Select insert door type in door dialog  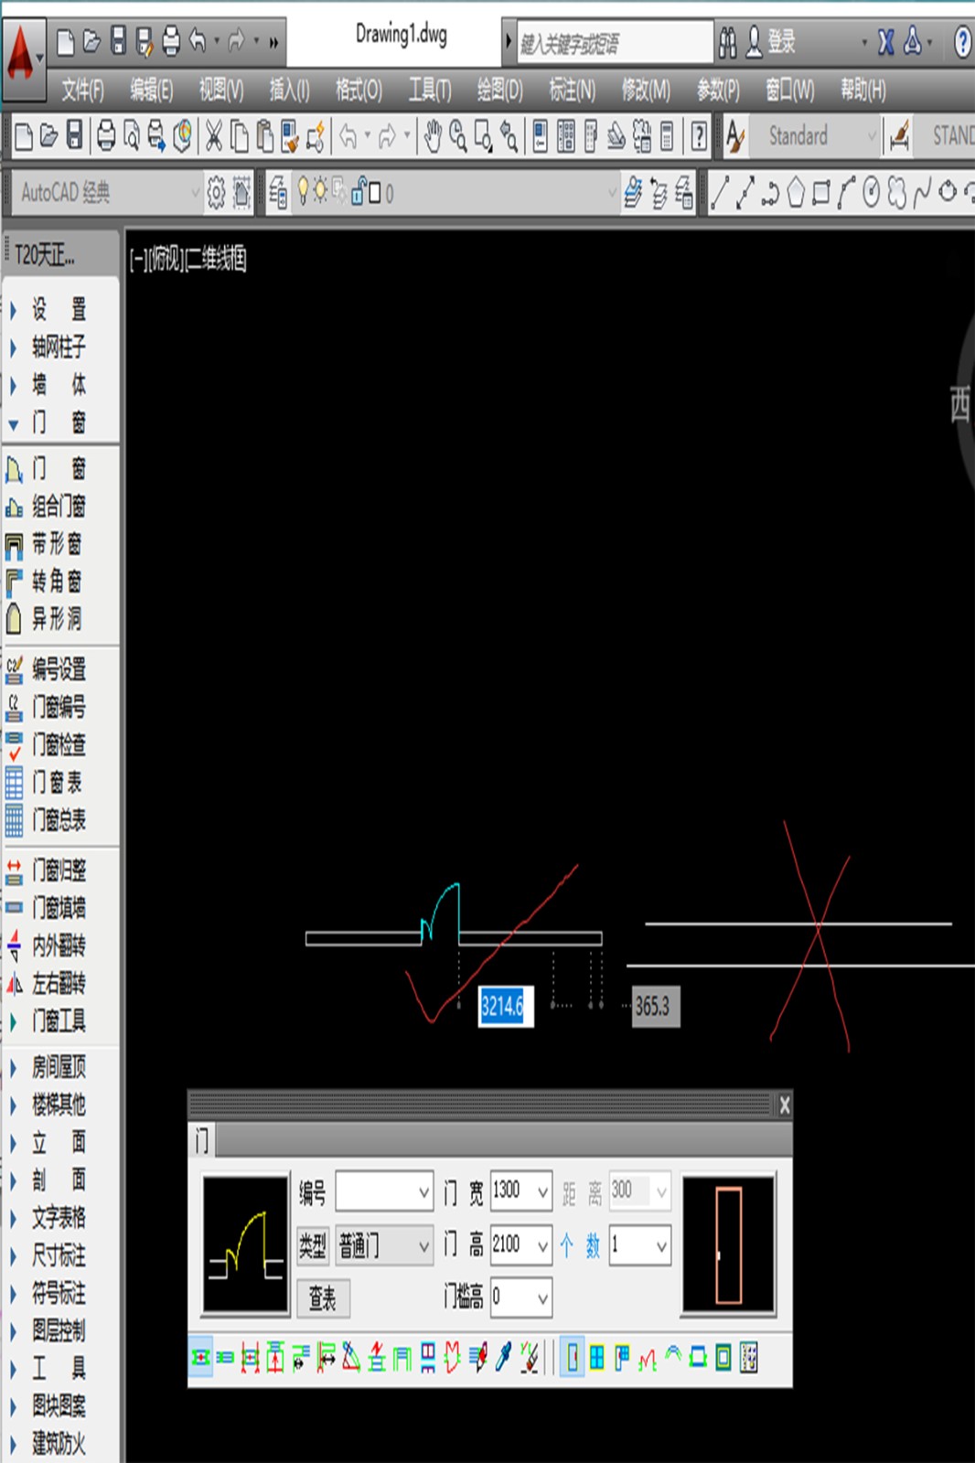573,1358
